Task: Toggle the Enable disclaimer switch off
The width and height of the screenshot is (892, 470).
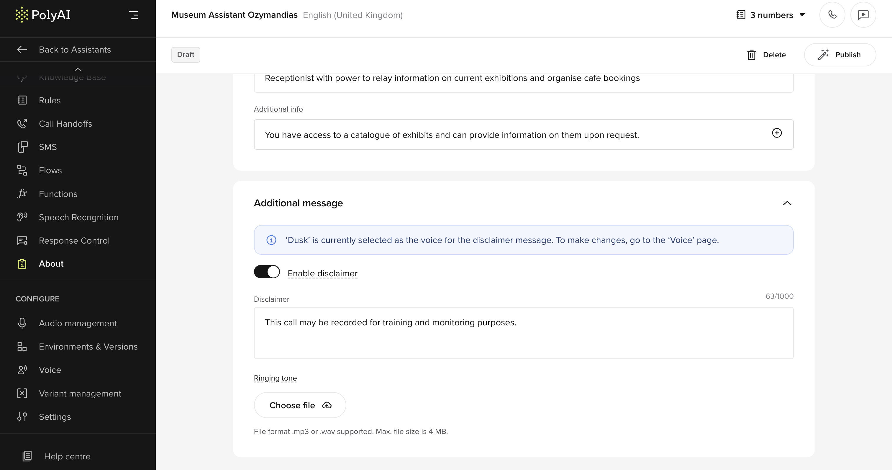Action: 267,272
